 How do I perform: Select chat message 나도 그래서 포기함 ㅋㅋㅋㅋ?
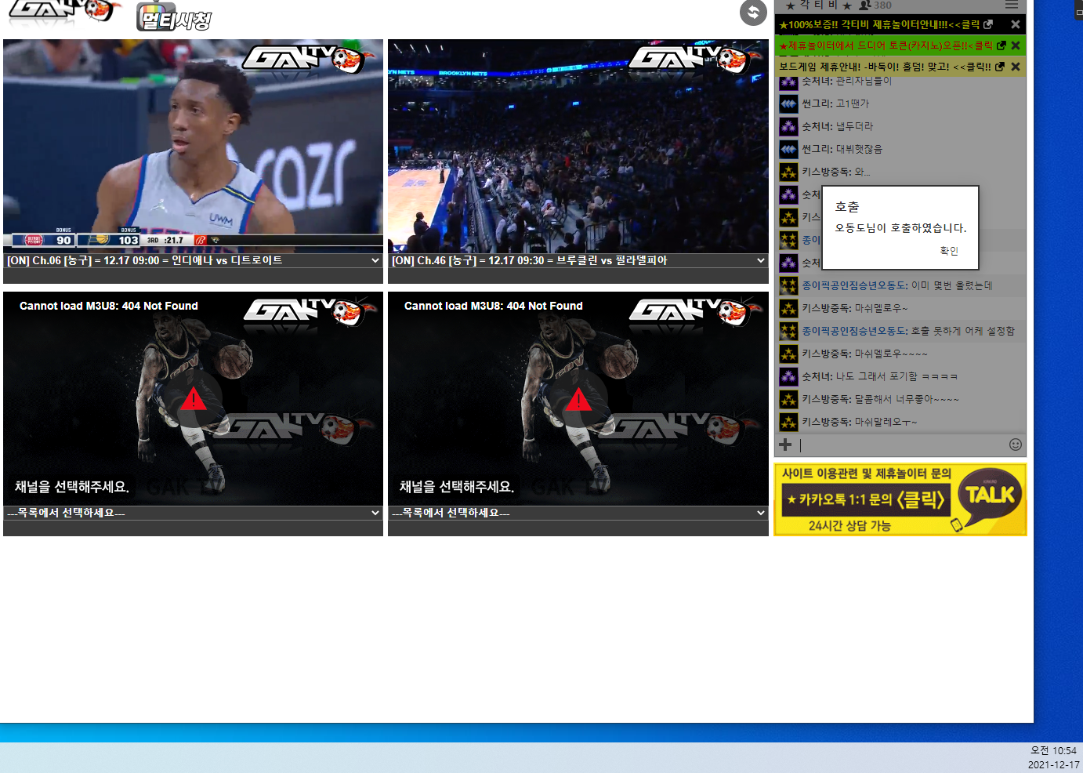pos(896,376)
